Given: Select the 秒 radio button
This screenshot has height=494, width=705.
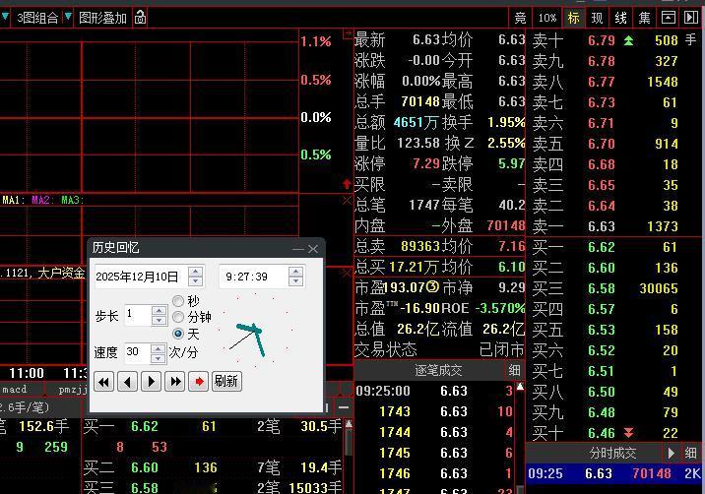Looking at the screenshot, I should coord(178,301).
